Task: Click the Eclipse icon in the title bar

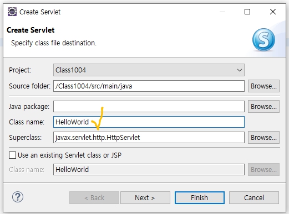Action: 12,12
